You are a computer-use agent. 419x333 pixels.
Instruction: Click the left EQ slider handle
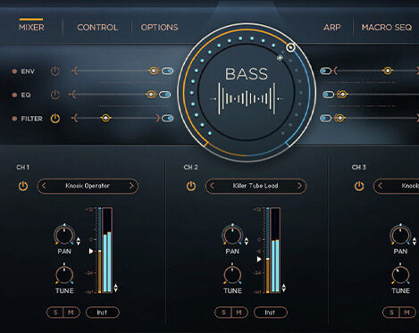pyautogui.click(x=151, y=95)
